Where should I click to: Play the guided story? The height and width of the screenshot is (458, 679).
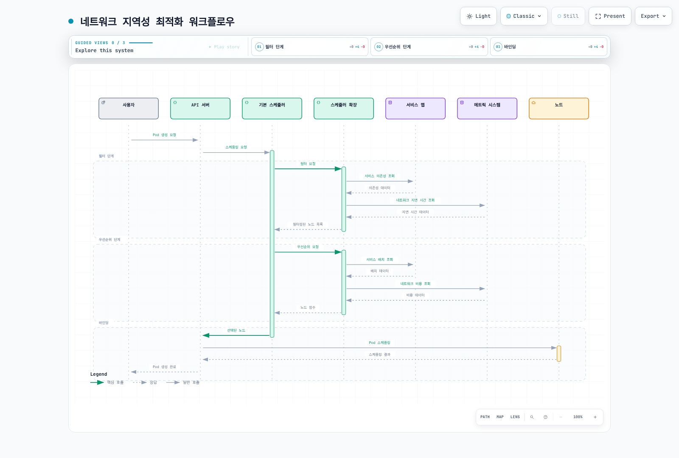tap(224, 47)
